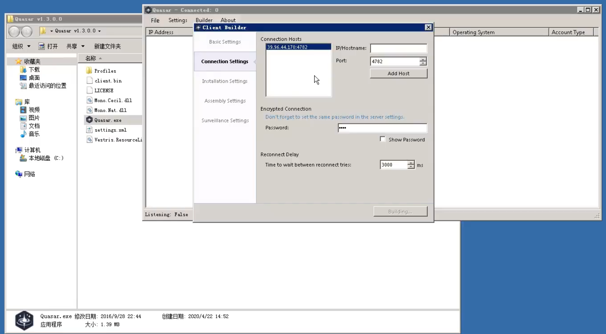
Task: Increase the Port number stepper
Action: [423, 59]
